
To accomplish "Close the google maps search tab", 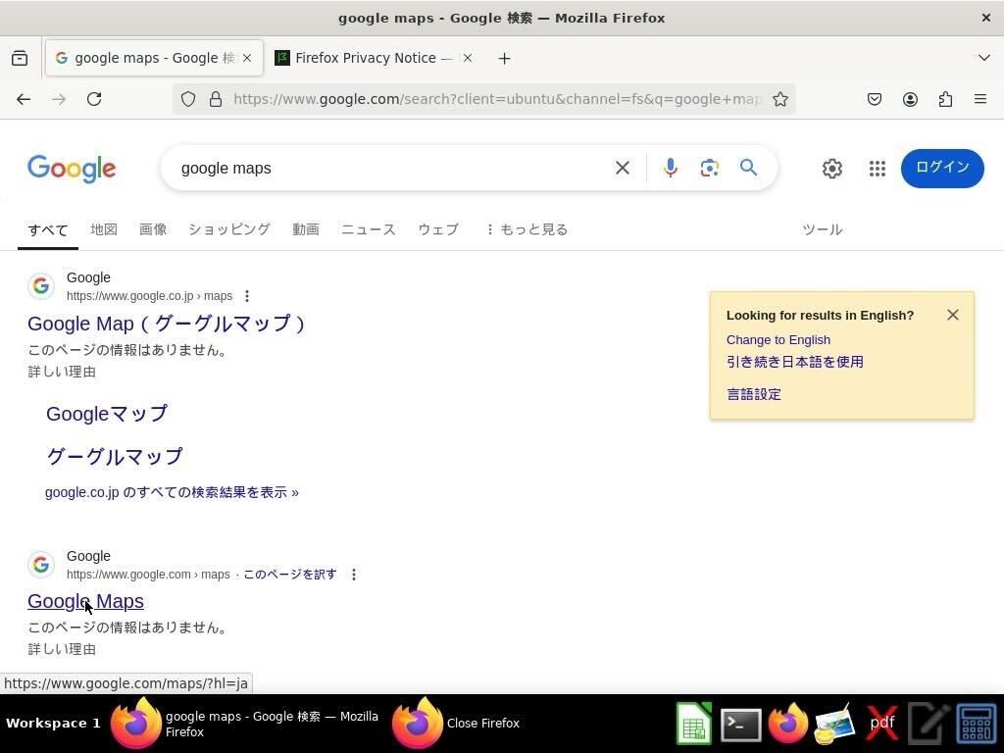I will (x=247, y=58).
